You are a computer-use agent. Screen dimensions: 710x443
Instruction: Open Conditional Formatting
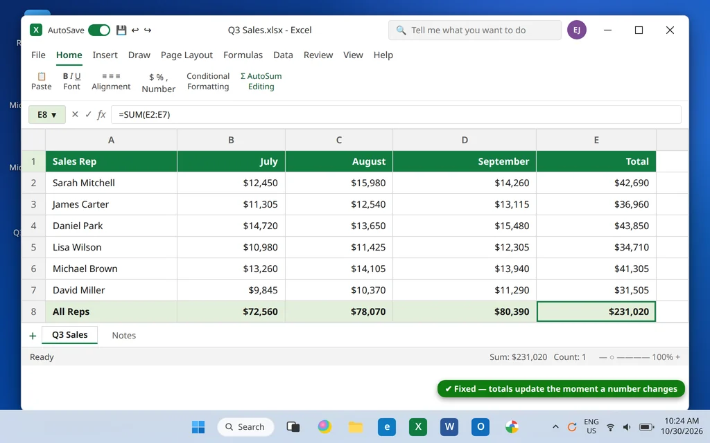[208, 81]
